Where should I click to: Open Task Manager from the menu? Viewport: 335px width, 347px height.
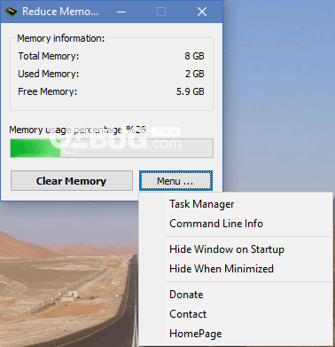tap(236, 204)
